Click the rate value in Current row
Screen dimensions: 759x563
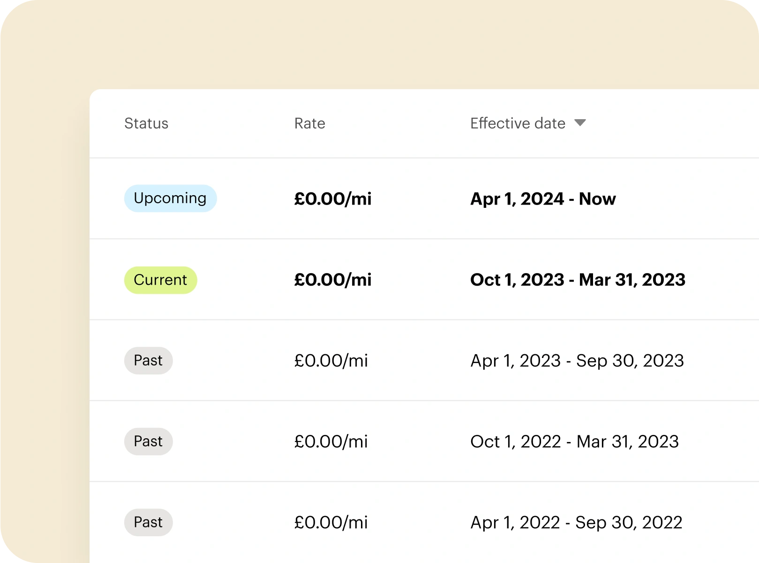pyautogui.click(x=332, y=280)
